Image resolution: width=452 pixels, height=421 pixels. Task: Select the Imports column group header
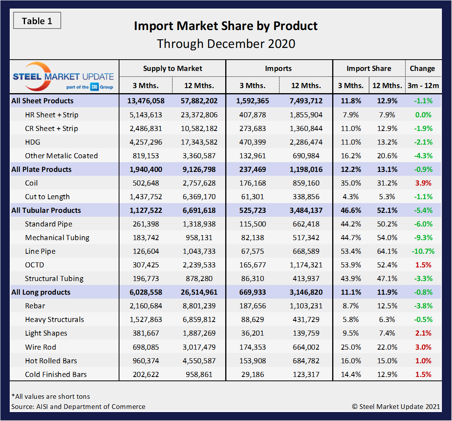tap(278, 69)
